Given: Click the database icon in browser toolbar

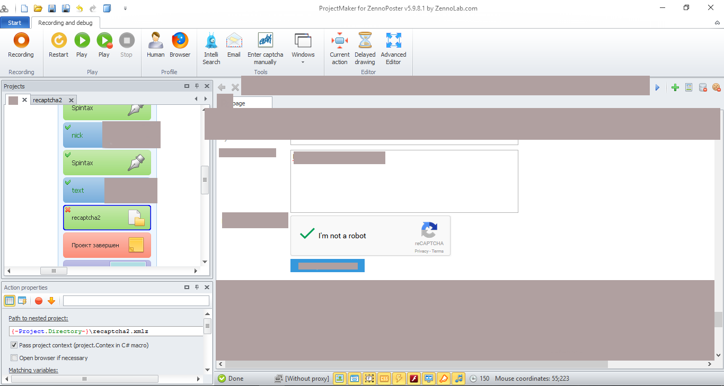Looking at the screenshot, I should click(703, 87).
